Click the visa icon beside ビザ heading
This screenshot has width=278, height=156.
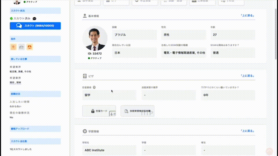85,76
